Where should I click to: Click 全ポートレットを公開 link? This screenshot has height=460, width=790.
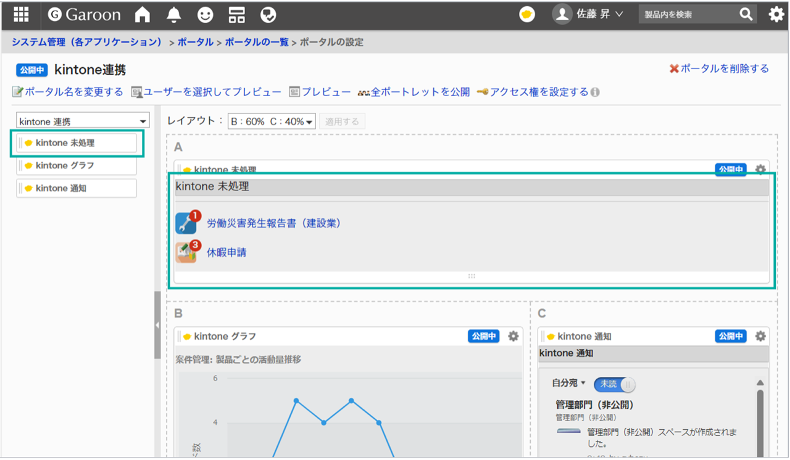(414, 92)
